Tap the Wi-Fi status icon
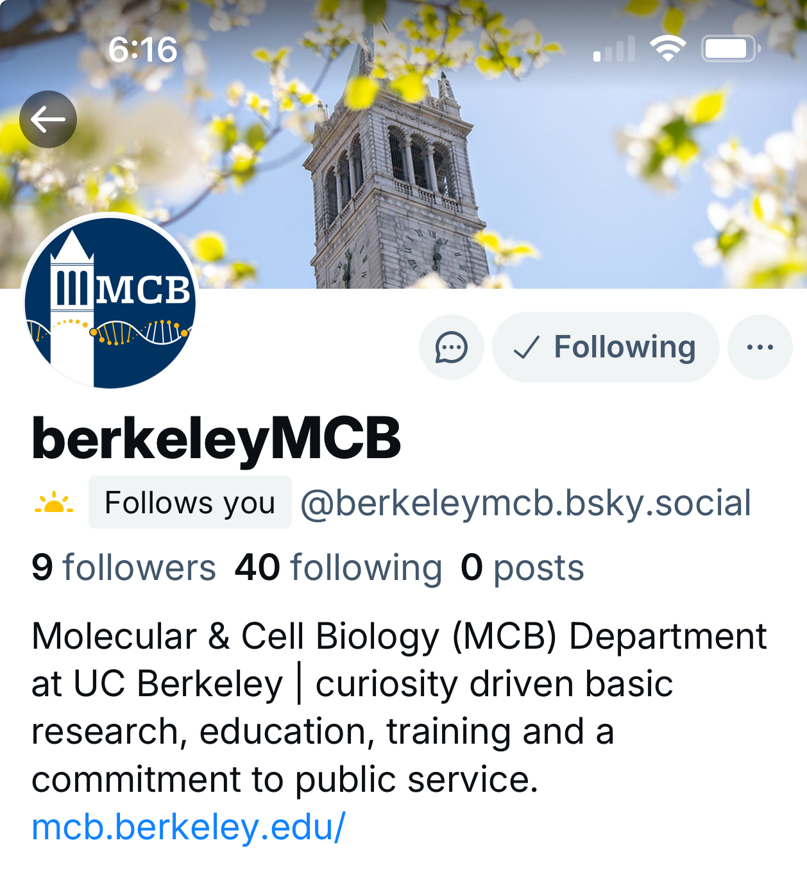Viewport: 807px width, 872px height. pos(668,49)
